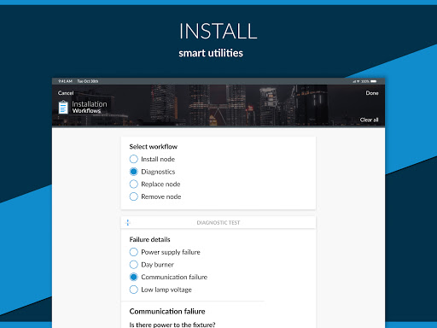
Task: Click the Communication failure section heading
Action: 167,312
